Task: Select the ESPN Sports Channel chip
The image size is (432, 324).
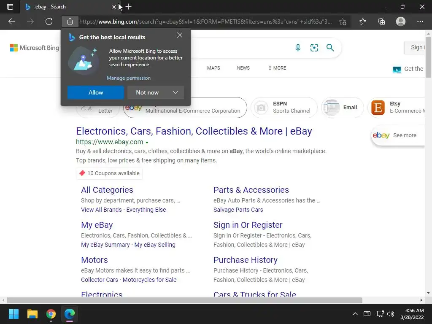Action: coord(284,108)
